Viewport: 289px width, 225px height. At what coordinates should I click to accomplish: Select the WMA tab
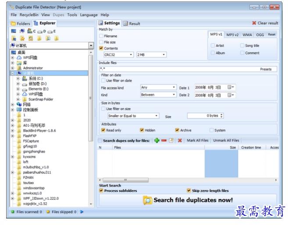point(247,35)
